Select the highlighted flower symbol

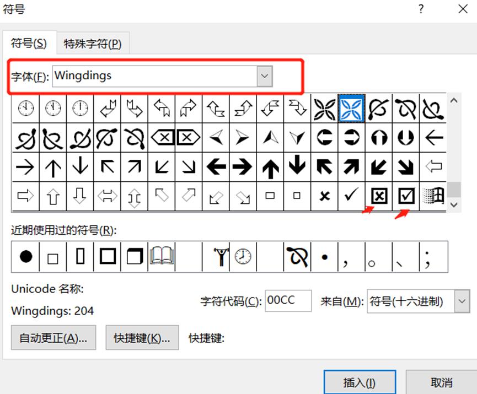(351, 109)
